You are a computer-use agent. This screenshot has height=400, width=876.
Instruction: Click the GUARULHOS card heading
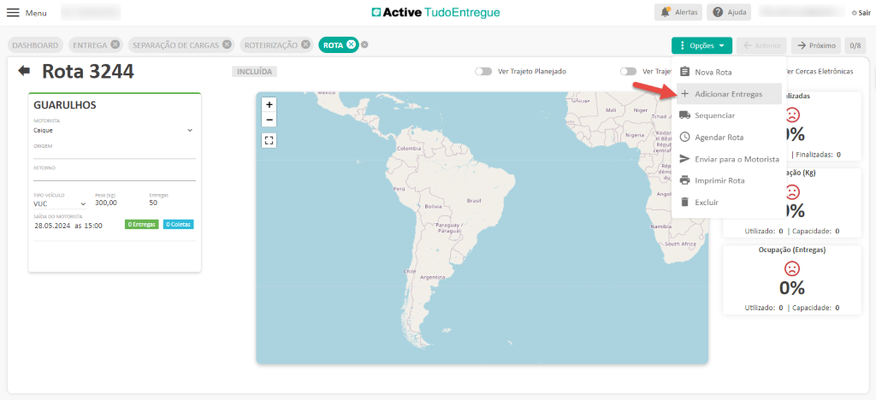[x=65, y=105]
